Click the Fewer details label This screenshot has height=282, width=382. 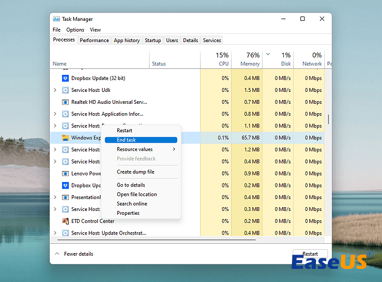[79, 254]
